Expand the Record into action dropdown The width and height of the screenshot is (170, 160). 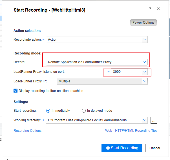(145, 40)
